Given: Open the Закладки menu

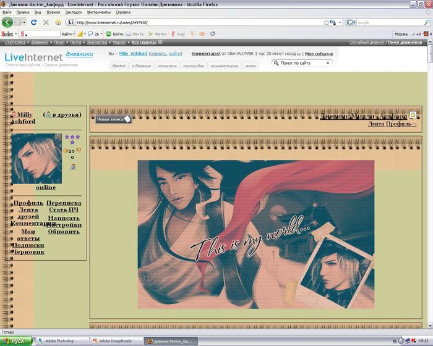Looking at the screenshot, I should pyautogui.click(x=74, y=12).
